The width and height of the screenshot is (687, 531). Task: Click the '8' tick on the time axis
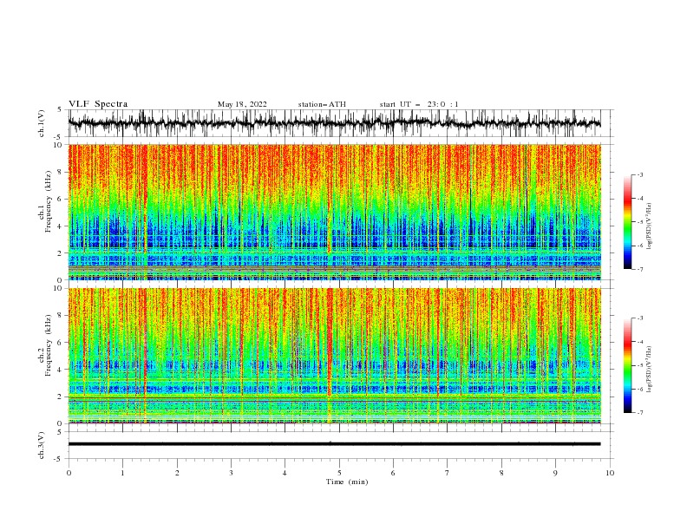(x=501, y=473)
